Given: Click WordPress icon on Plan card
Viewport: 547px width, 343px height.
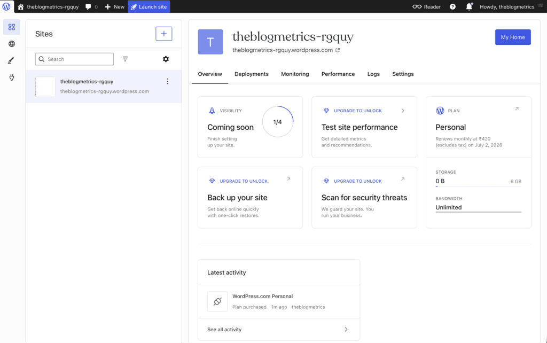Looking at the screenshot, I should point(440,111).
